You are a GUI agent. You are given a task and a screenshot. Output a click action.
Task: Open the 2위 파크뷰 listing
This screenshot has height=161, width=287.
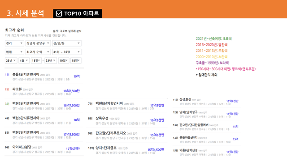click(x=44, y=91)
